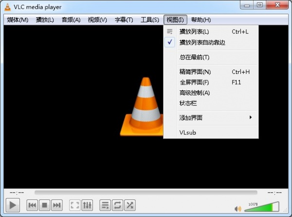Image resolution: width=292 pixels, height=217 pixels.
Task: Open the 播放(L) menu
Action: 45,20
